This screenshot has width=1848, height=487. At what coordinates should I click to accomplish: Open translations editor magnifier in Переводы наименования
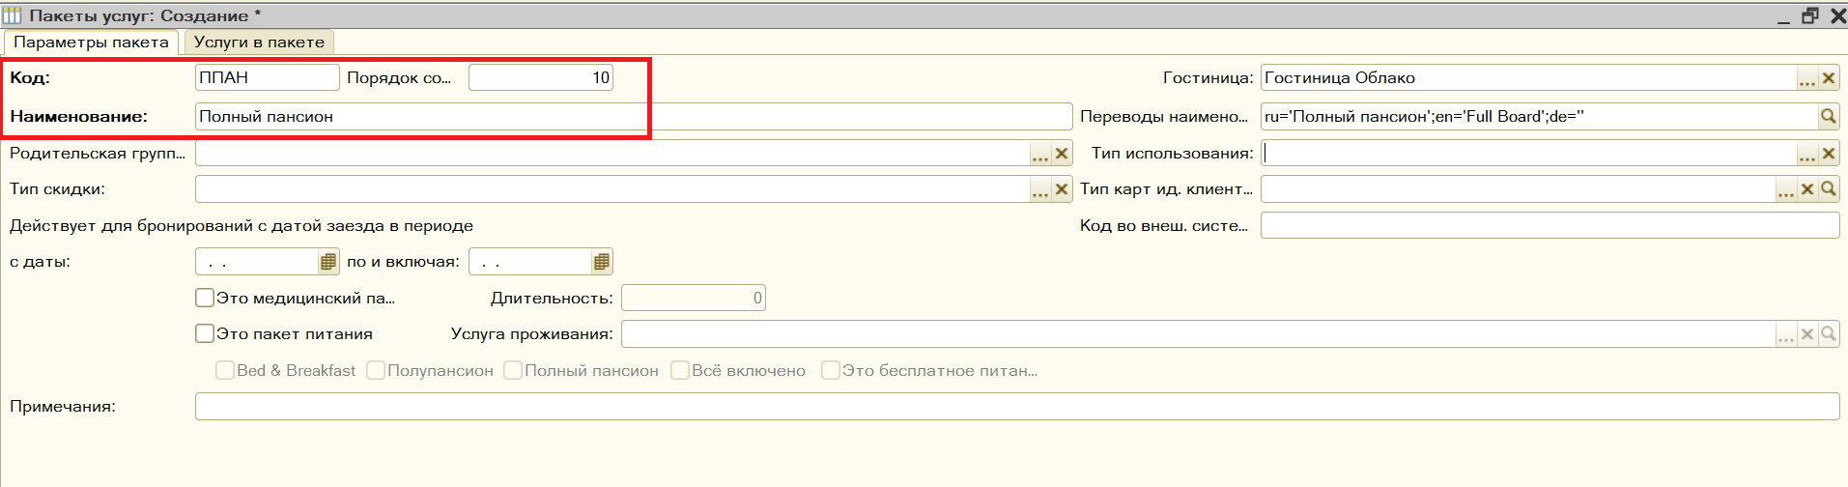(x=1828, y=117)
